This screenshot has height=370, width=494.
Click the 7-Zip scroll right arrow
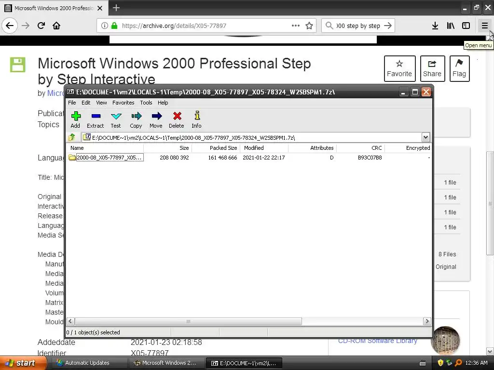click(427, 321)
